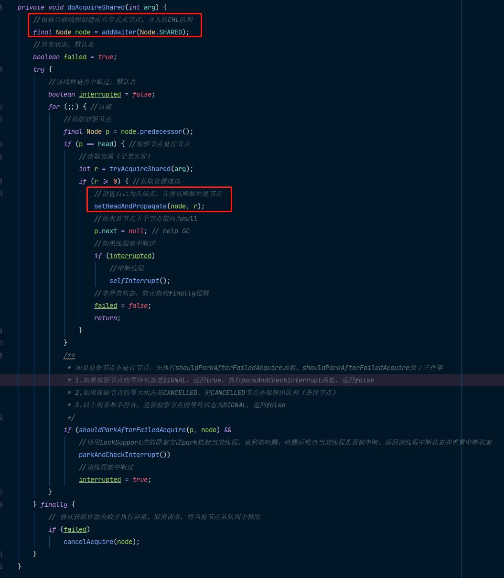Collapse the finally block fold marker

point(1,504)
